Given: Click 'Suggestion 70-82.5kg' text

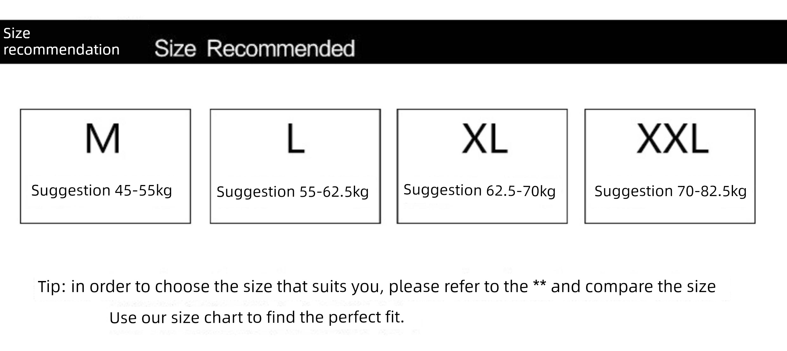Looking at the screenshot, I should pos(670,191).
